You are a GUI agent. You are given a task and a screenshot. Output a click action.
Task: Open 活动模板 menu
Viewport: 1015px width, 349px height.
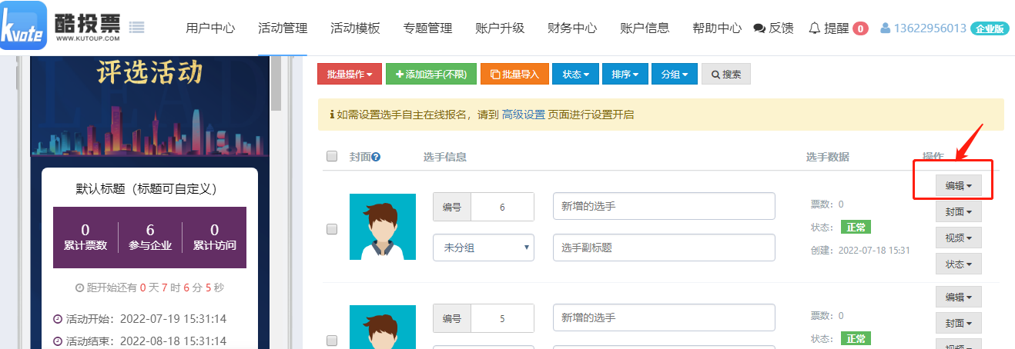(x=355, y=28)
